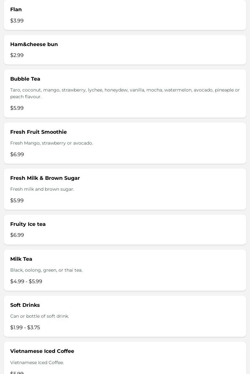The image size is (250, 374).
Task: Select the Ham&cheese bun item title
Action: [34, 44]
